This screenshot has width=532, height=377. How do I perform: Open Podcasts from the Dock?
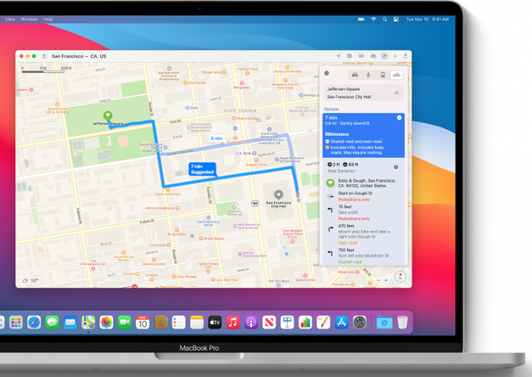(251, 322)
